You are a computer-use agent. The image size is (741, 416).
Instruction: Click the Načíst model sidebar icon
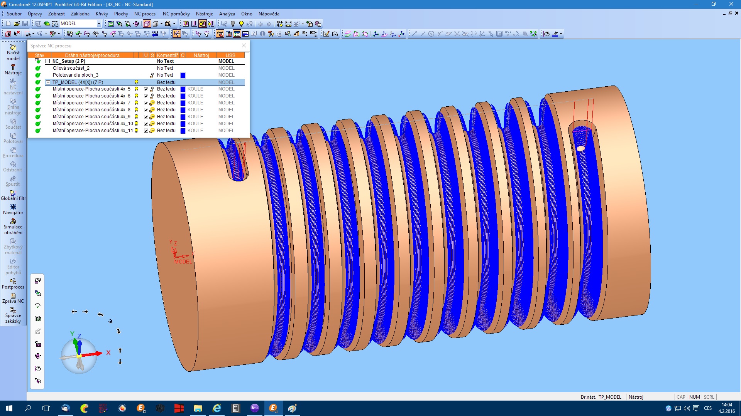13,52
